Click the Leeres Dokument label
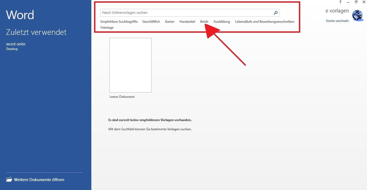Viewport: 367px width, 190px height. [122, 97]
